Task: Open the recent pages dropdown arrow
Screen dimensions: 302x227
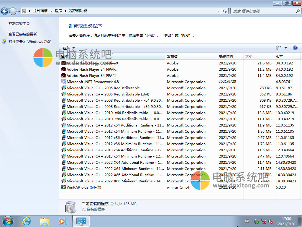Action: point(19,12)
